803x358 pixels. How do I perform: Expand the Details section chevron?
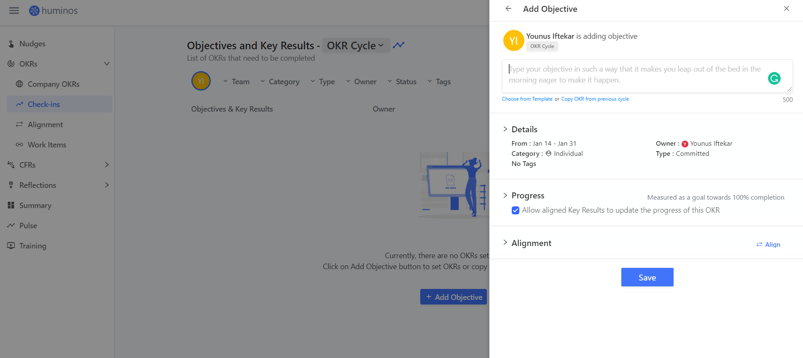(505, 129)
